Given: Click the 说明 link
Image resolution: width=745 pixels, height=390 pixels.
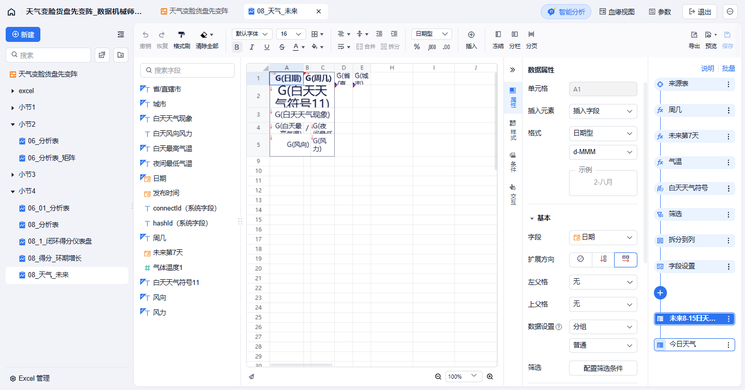Looking at the screenshot, I should tap(707, 68).
